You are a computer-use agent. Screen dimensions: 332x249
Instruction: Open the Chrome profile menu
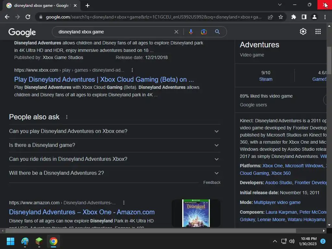point(314,17)
